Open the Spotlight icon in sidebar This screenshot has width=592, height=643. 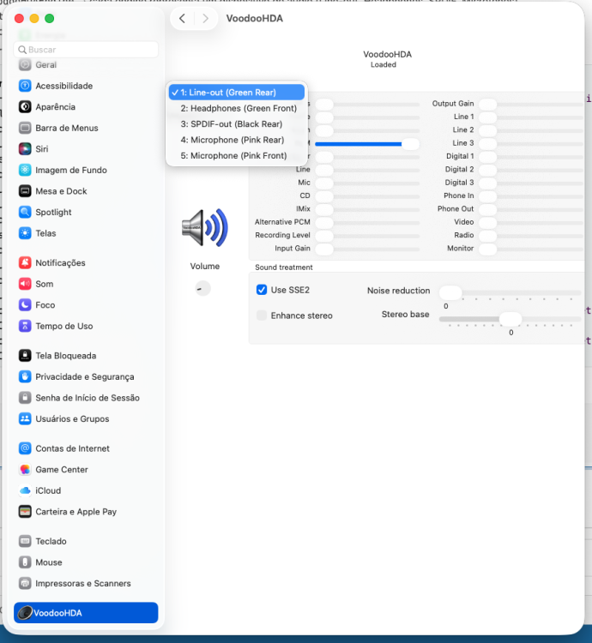pyautogui.click(x=25, y=212)
